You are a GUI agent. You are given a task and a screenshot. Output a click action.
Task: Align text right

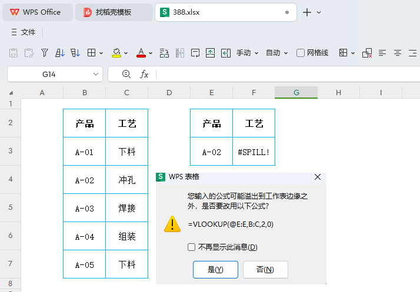click(x=413, y=53)
